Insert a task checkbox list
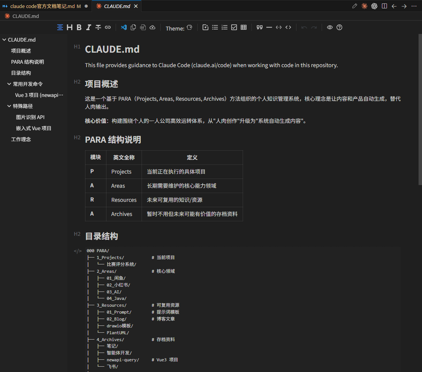Viewport: 422px width, 372px height. 234,27
